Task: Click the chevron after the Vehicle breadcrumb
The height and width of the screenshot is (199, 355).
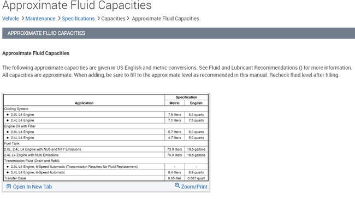Action: tap(22, 19)
